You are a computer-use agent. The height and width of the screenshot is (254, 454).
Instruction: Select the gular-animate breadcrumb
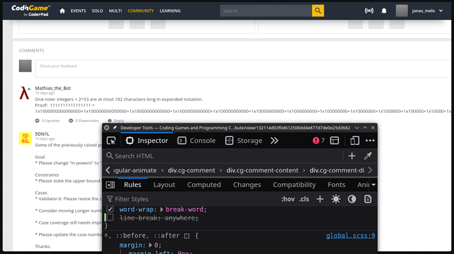[135, 171]
